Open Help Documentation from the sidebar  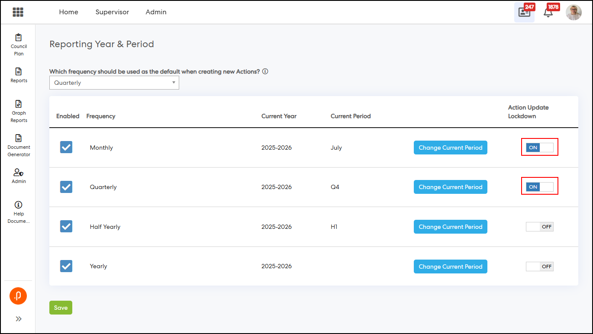(19, 212)
